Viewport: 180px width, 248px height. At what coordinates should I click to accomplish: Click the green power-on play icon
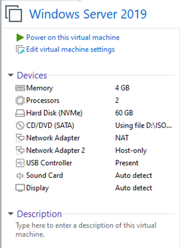coord(20,38)
